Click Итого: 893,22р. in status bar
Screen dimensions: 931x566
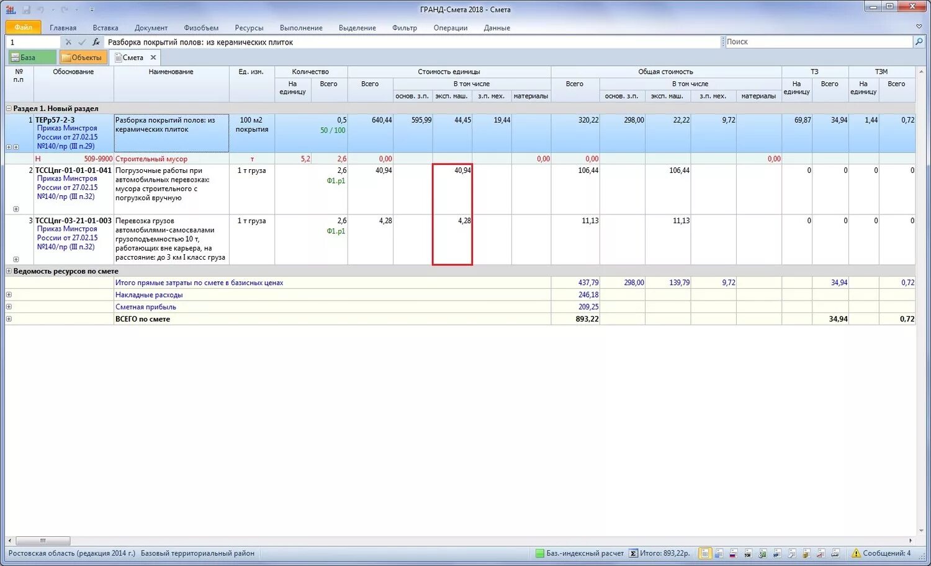pyautogui.click(x=665, y=553)
